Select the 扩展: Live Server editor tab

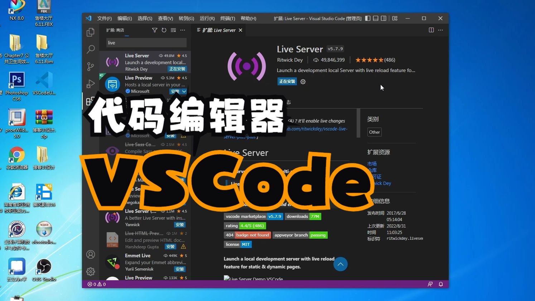pos(219,30)
